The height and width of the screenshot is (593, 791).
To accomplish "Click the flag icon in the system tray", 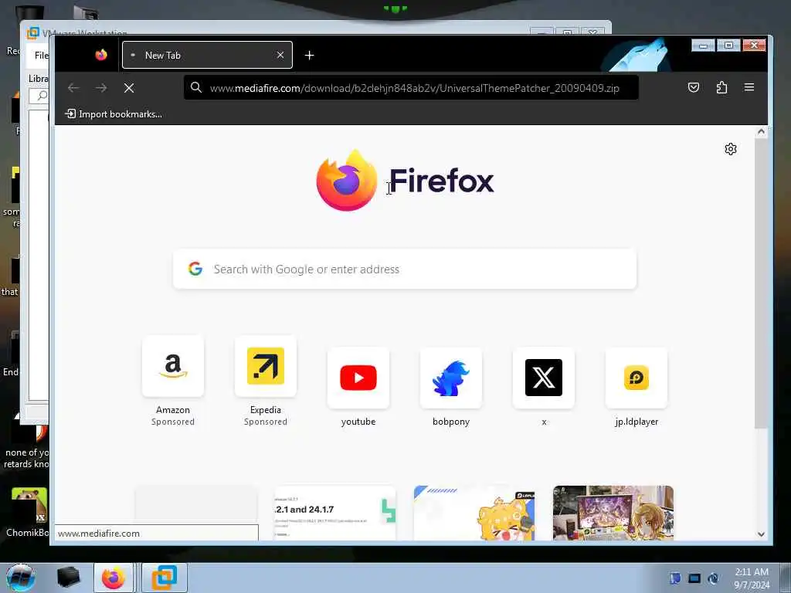I will tap(675, 578).
